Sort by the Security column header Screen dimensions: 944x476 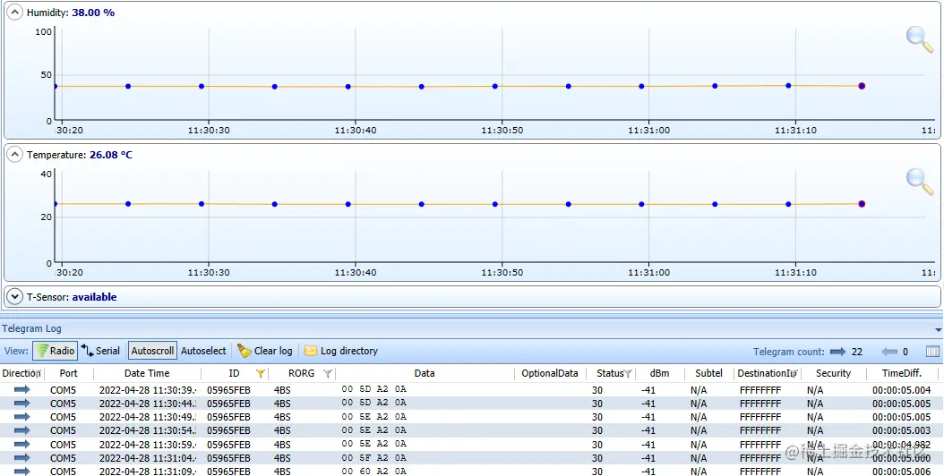[833, 373]
